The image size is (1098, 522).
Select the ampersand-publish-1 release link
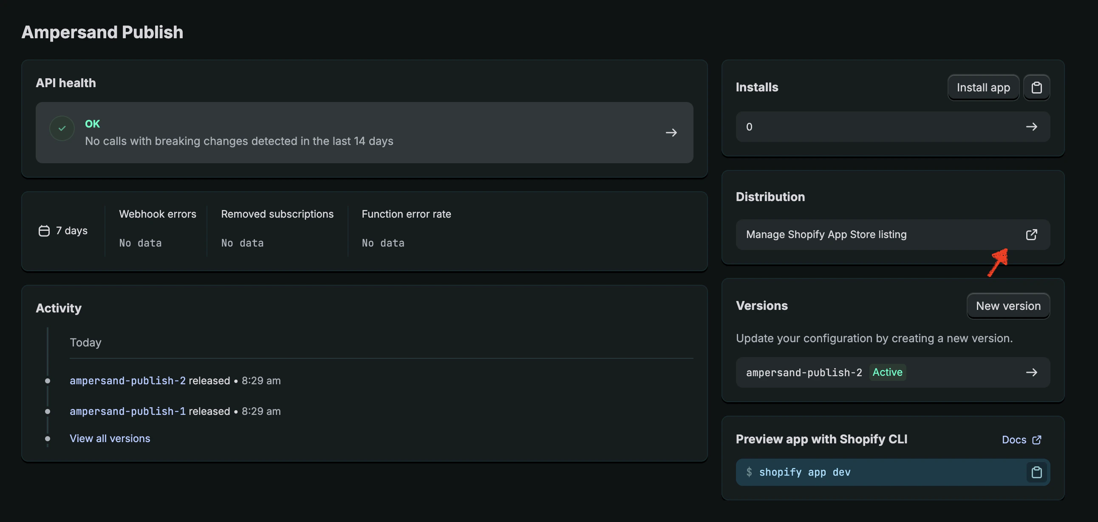tap(127, 411)
